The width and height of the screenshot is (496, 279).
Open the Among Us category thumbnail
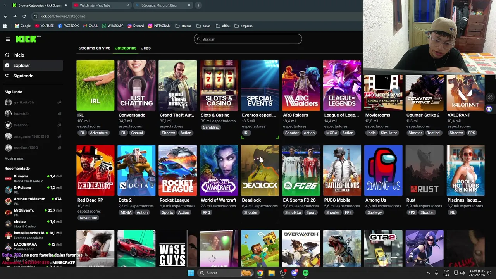[383, 170]
